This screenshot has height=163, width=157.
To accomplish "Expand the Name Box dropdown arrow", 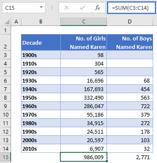I will tap(41, 7).
